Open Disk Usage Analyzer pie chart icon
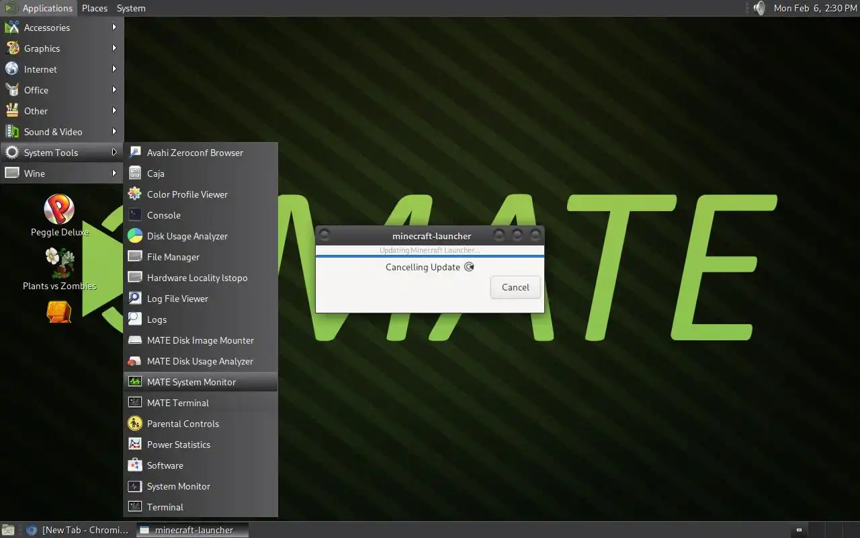This screenshot has width=860, height=538. pyautogui.click(x=135, y=236)
